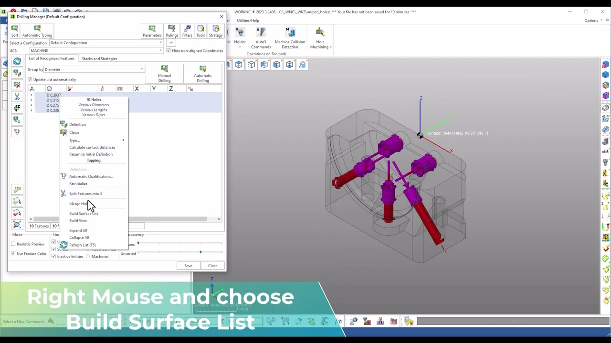Click the clean-feature icon with red X in sidebar

(x=17, y=85)
